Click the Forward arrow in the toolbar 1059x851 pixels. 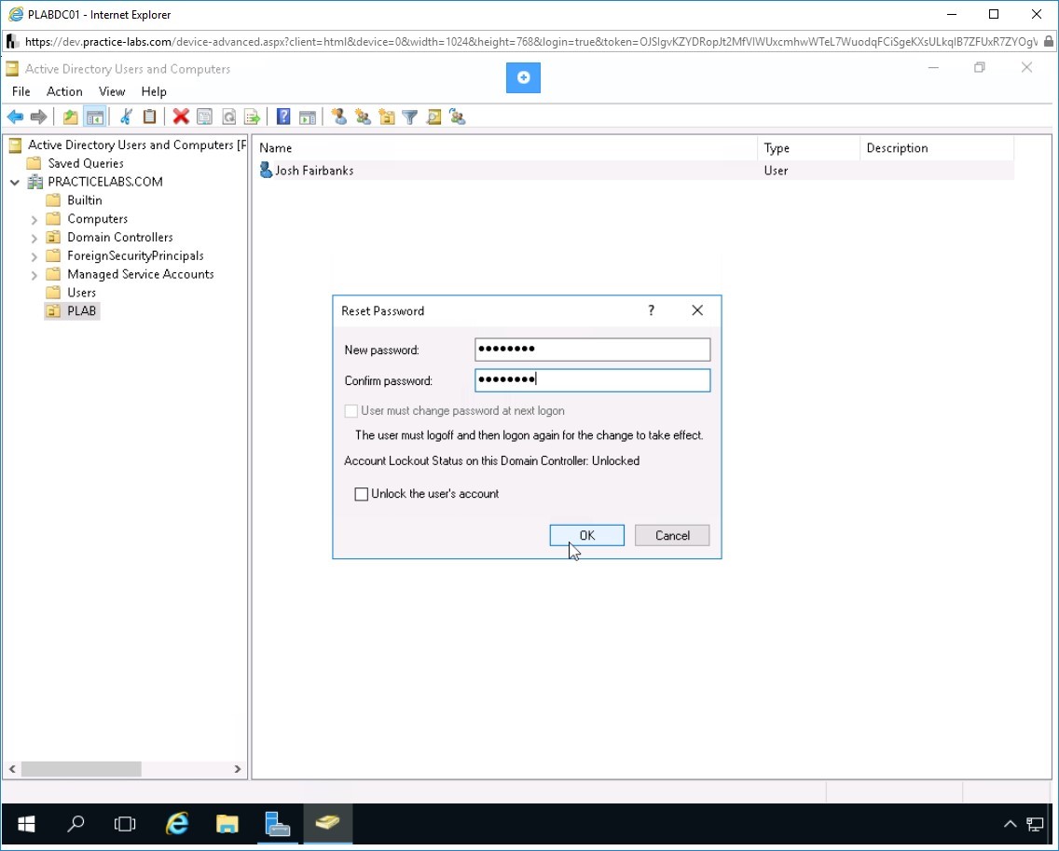pyautogui.click(x=39, y=117)
